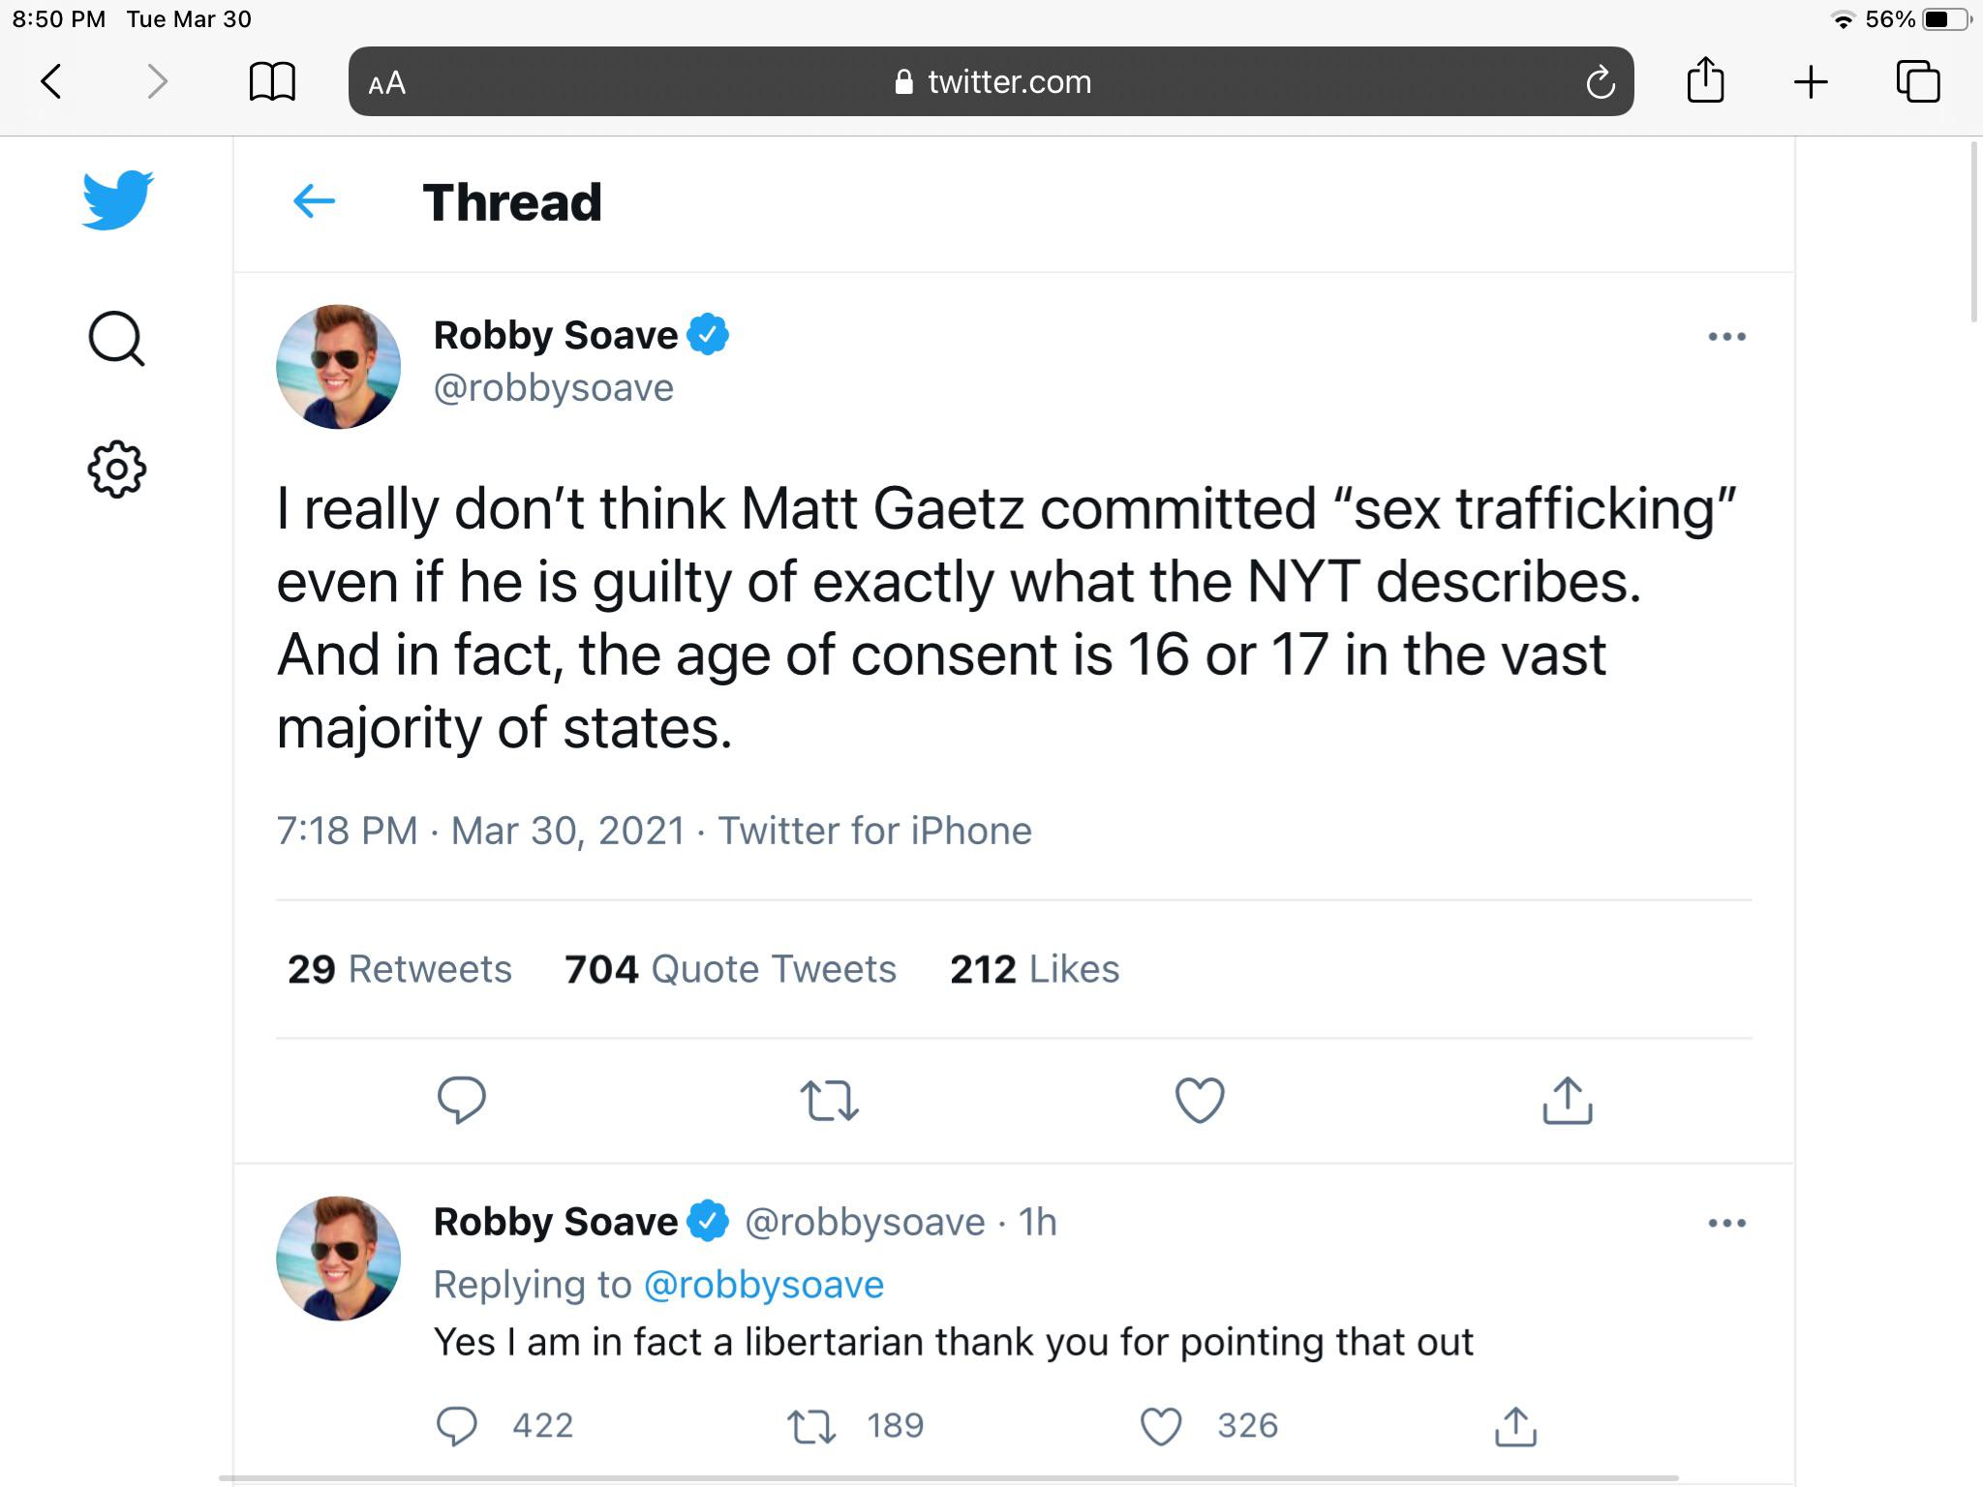Open the Twitter home via bird logo
This screenshot has width=1983, height=1487.
tap(118, 201)
